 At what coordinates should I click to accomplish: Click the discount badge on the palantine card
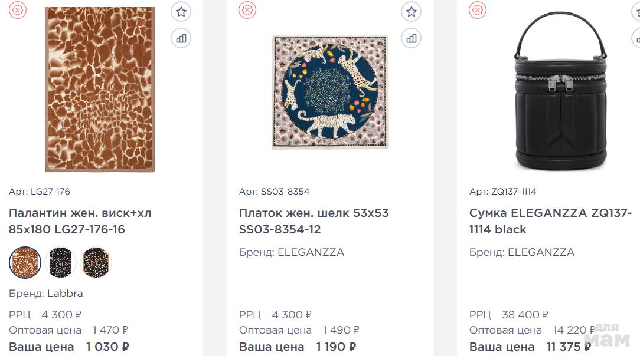(x=18, y=10)
